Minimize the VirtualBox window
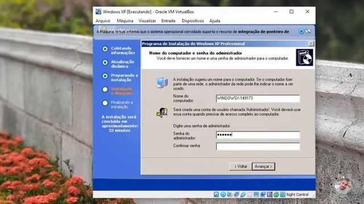The image size is (364, 204). click(276, 11)
